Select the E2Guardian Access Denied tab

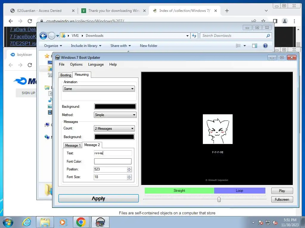coord(43,11)
